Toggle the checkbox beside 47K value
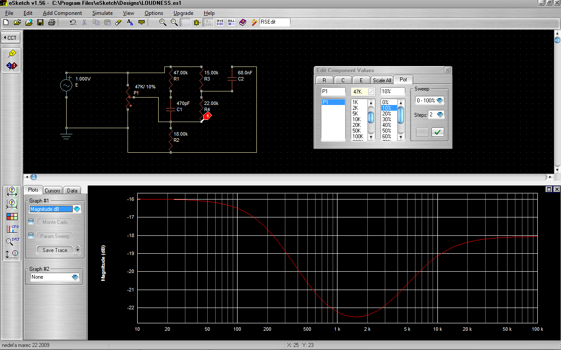 pyautogui.click(x=371, y=92)
